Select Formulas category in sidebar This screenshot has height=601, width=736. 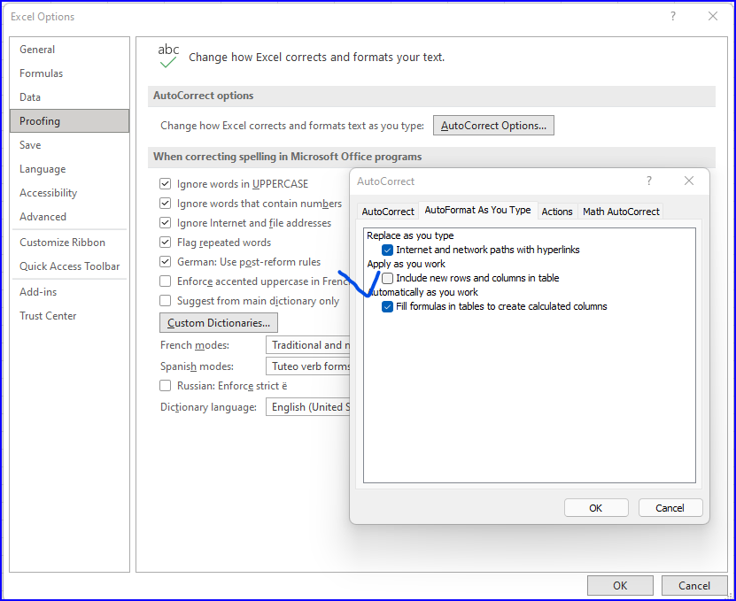(x=69, y=73)
